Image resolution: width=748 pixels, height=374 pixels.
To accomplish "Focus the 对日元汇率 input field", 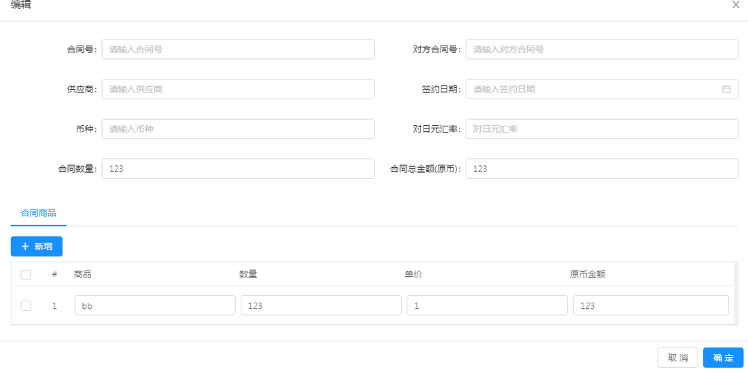I will tap(602, 129).
